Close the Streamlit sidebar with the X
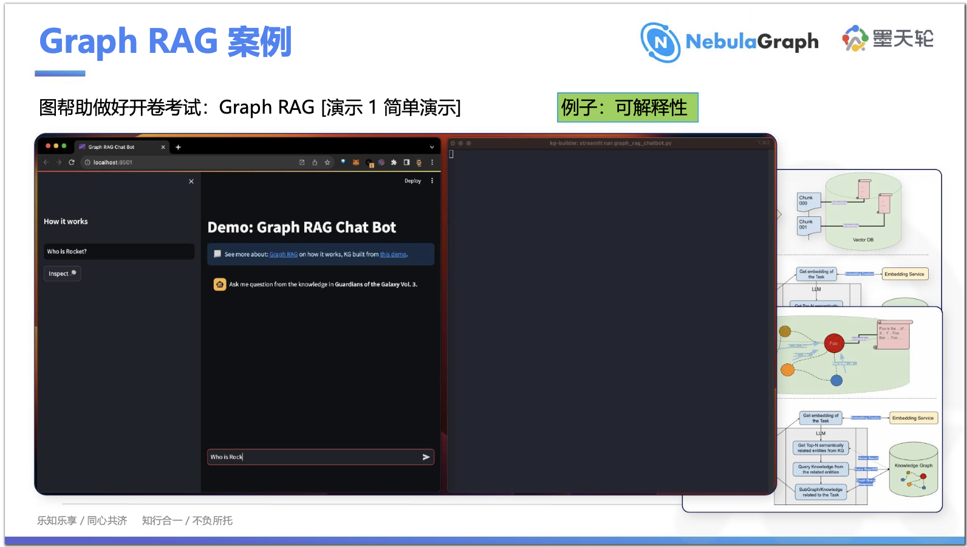Image resolution: width=967 pixels, height=547 pixels. click(x=191, y=181)
